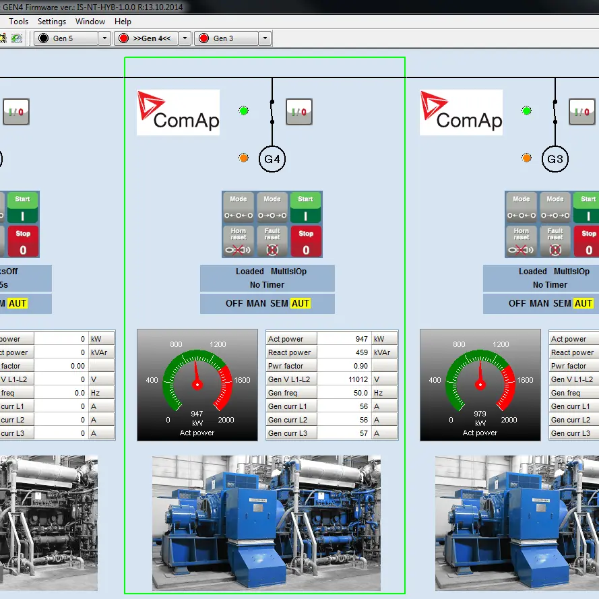The width and height of the screenshot is (599, 599).
Task: Click the G3 Horn reset button
Action: (522, 241)
